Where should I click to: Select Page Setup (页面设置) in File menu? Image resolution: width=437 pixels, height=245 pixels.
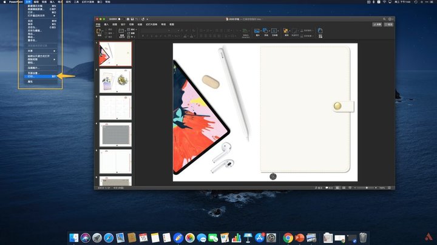tap(33, 73)
